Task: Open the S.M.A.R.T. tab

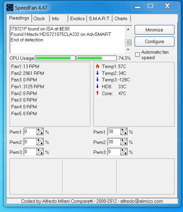Action: click(x=100, y=18)
